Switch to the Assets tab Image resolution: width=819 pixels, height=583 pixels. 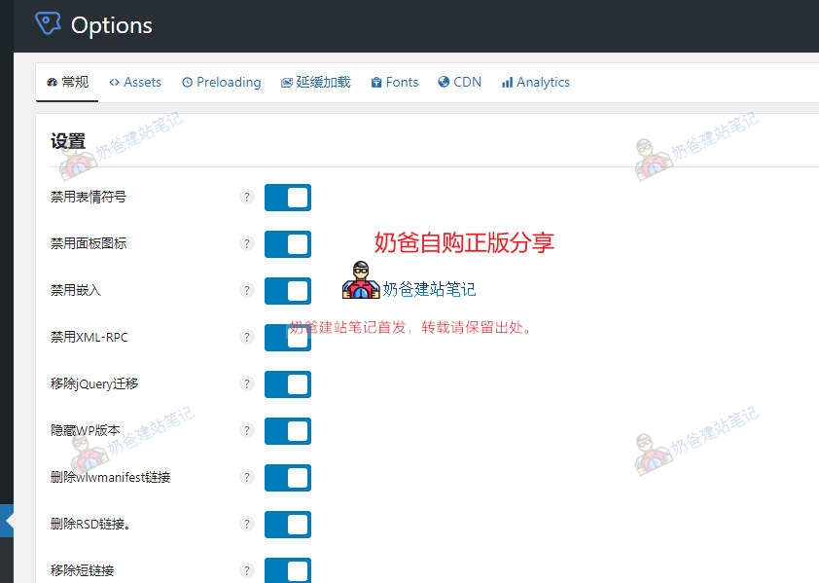tap(135, 83)
